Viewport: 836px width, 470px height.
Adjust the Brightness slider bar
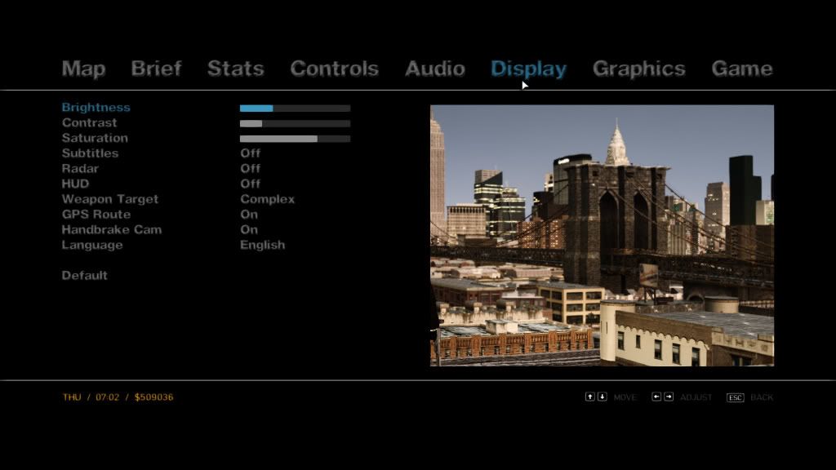coord(295,108)
